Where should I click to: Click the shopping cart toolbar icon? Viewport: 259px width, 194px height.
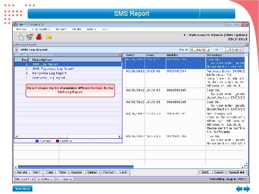click(x=30, y=37)
